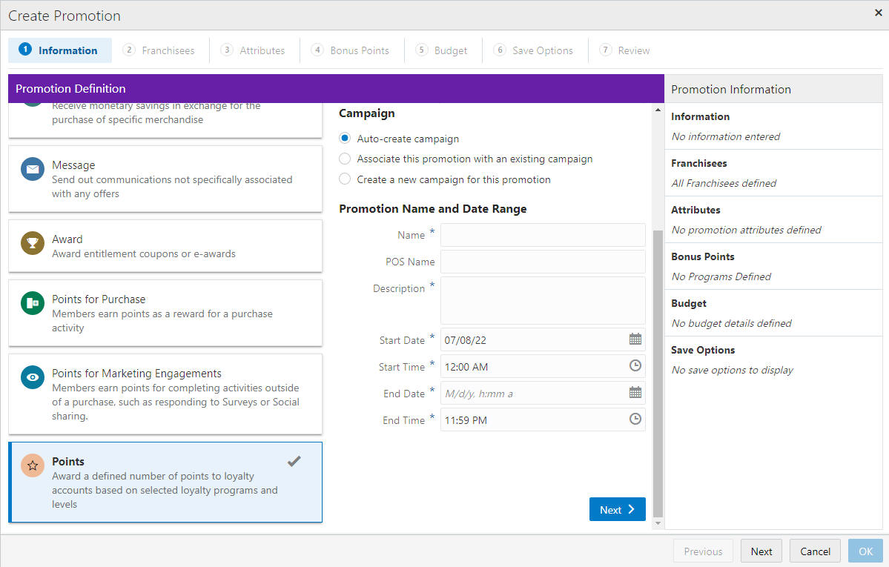Click the Points for Purchase green icon

(x=33, y=303)
